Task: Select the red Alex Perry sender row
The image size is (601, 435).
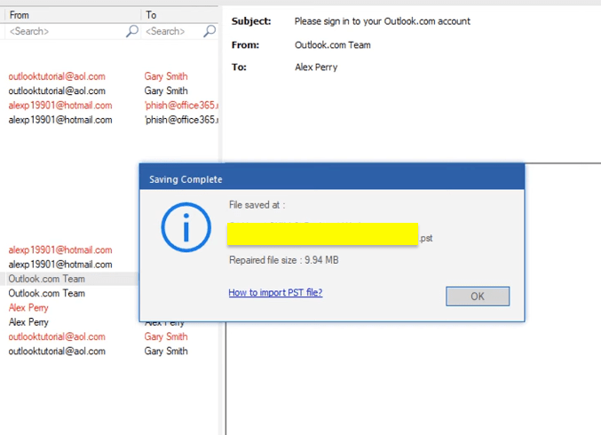Action: 28,308
